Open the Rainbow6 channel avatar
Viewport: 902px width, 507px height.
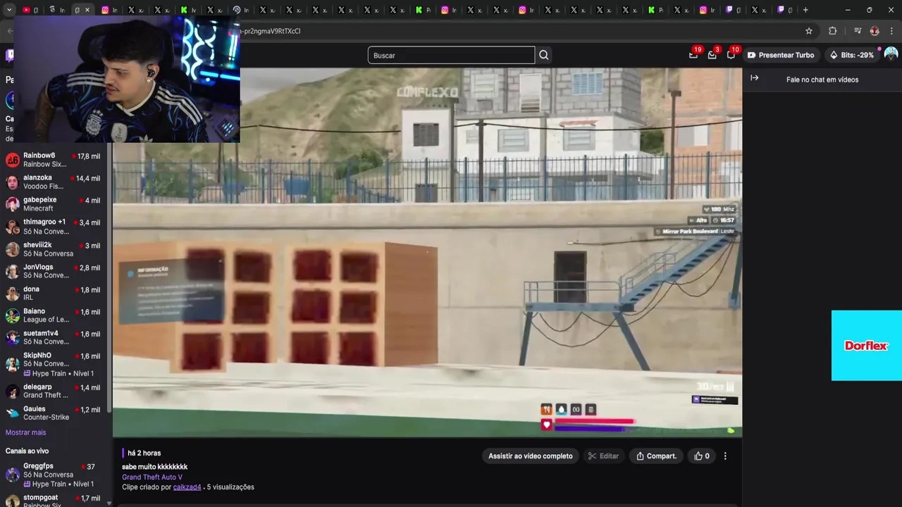click(12, 160)
